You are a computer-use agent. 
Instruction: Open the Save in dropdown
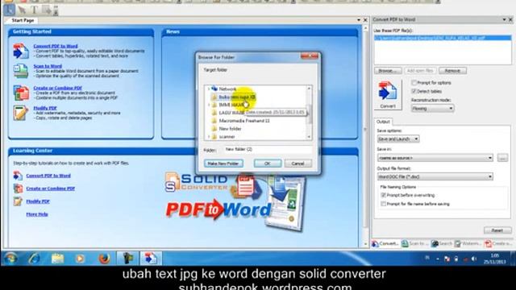435,158
